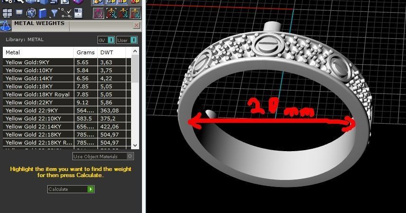
Task: Click the 422,06 DWT cell
Action: click(112, 127)
